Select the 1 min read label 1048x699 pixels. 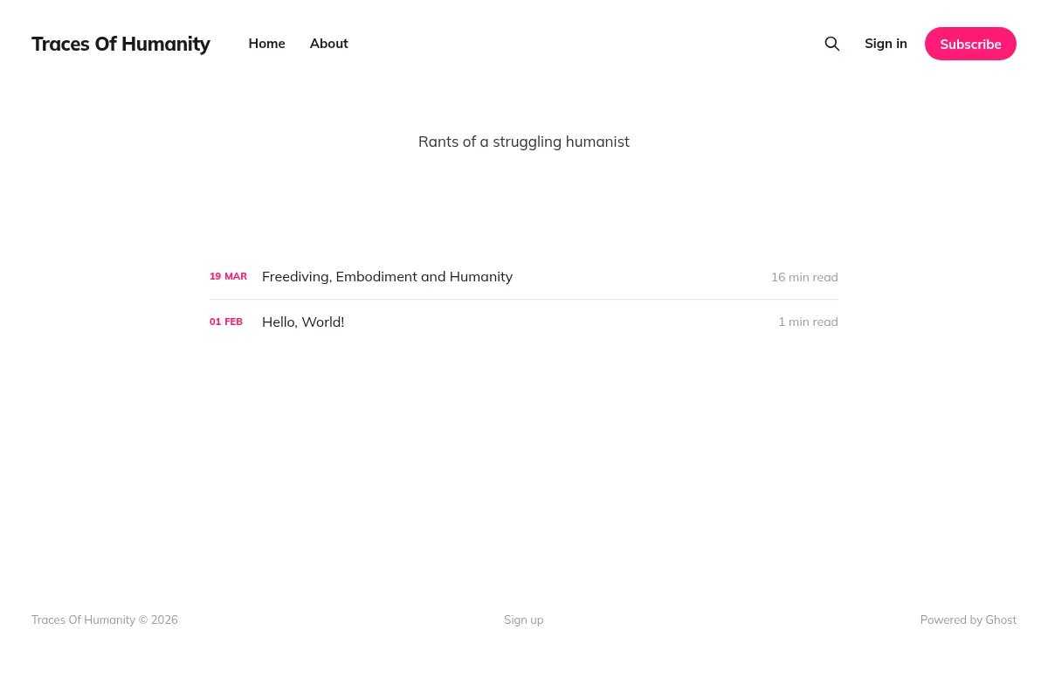click(808, 322)
